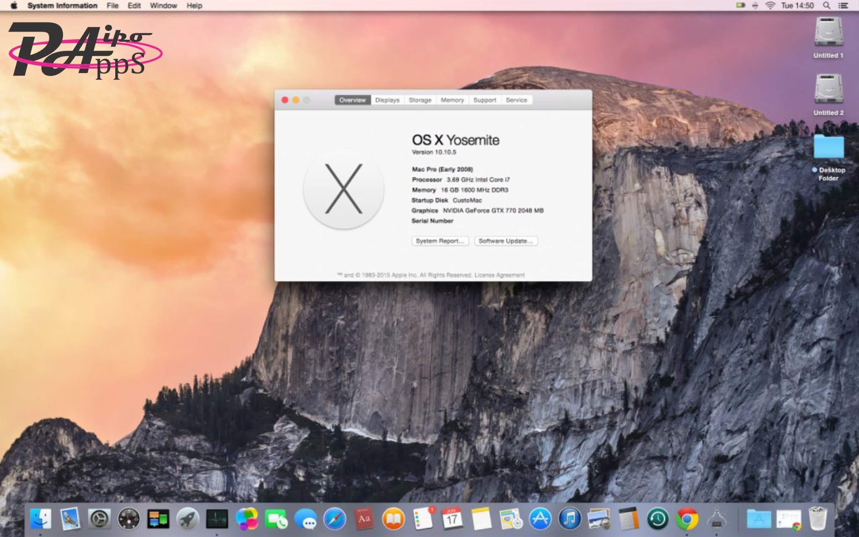Open Notification Center list icon
The width and height of the screenshot is (859, 537).
(x=843, y=5)
